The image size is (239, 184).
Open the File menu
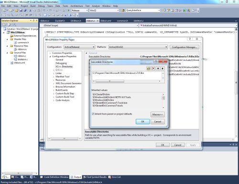(x=3, y=6)
